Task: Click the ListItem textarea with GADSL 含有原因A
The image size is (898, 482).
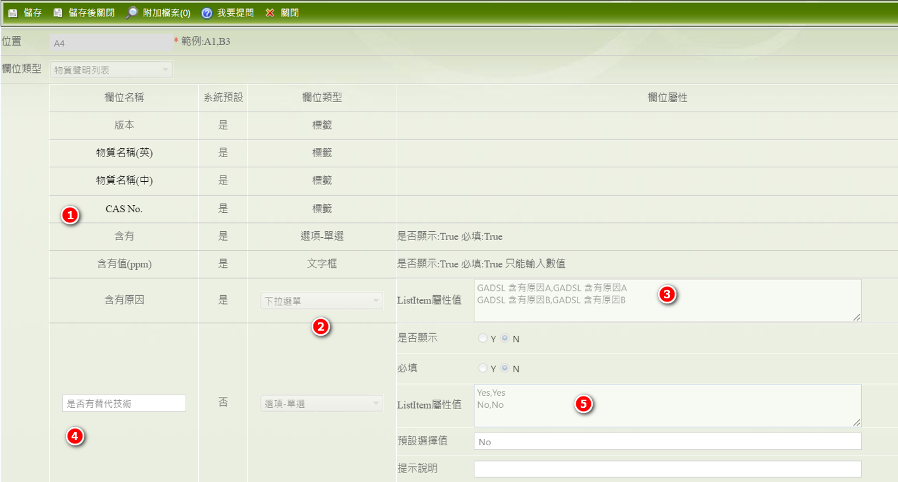Action: click(x=667, y=301)
